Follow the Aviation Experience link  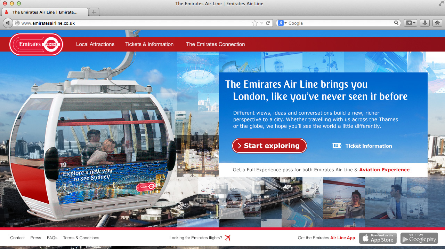[384, 170]
